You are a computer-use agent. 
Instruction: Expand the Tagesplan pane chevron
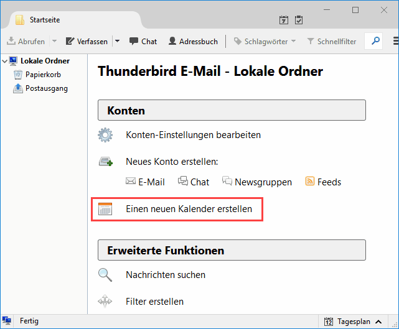point(378,322)
